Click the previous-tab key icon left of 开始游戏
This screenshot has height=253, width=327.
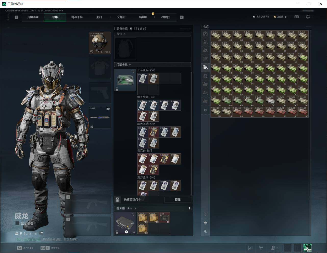click(17, 17)
